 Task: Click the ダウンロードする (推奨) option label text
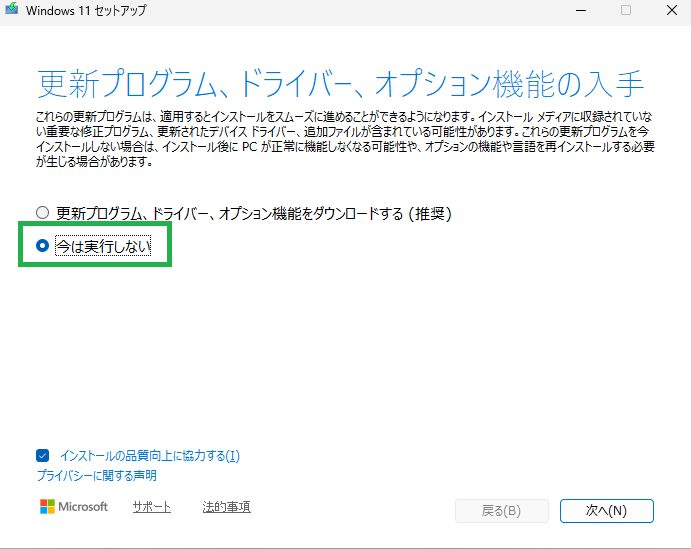click(x=254, y=213)
